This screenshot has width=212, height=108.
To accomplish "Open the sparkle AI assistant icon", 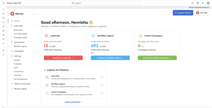I will [203, 3].
